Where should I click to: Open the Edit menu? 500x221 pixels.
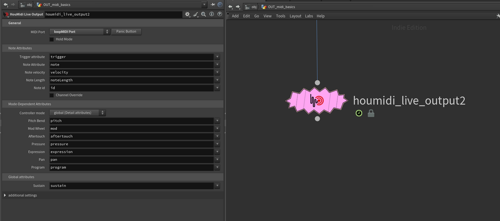(246, 16)
